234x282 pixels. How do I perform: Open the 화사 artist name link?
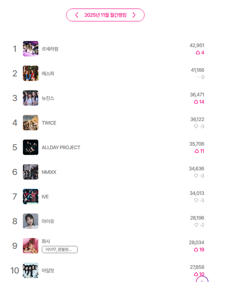(46, 241)
